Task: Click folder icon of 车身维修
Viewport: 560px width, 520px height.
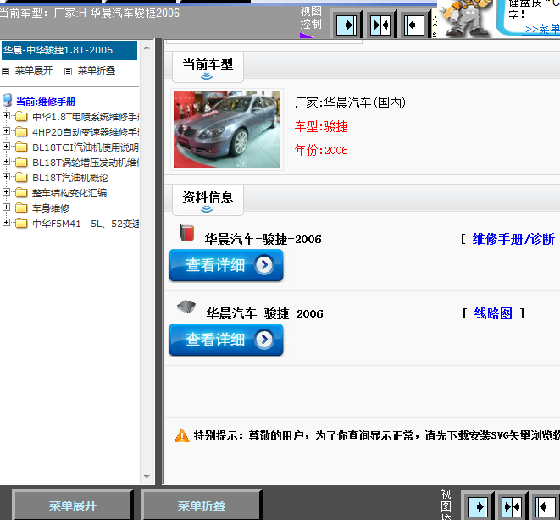Action: coord(21,208)
